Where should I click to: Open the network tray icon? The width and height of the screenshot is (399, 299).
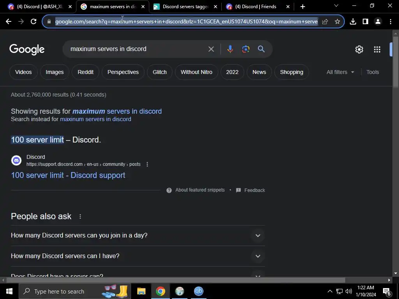(339, 291)
